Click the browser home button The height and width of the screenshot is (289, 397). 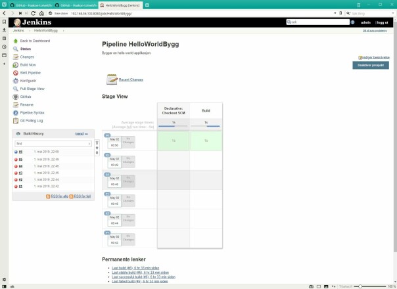42,13
